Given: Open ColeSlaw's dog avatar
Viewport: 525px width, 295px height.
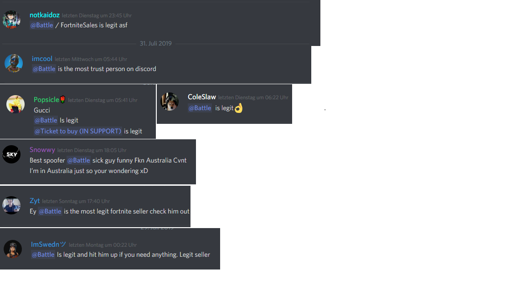Looking at the screenshot, I should tap(170, 102).
